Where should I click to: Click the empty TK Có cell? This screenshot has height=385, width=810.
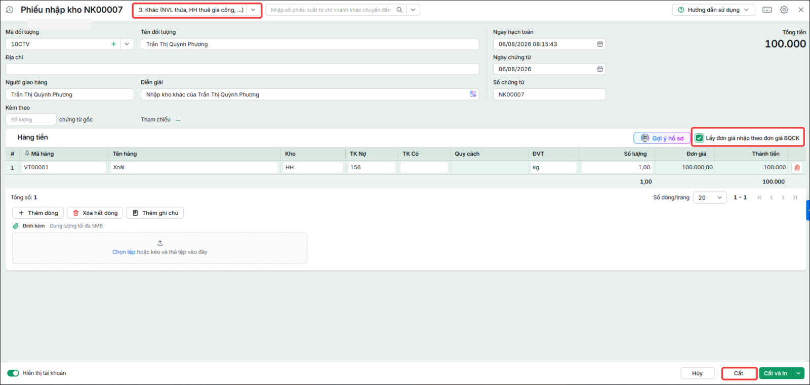tap(424, 167)
